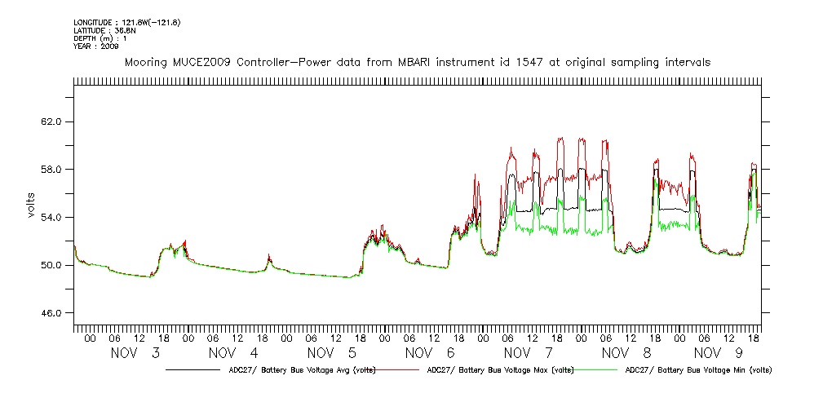Viewport: 823px width, 411px height.
Task: Click the YEAR : 2009 text
Action: (x=96, y=46)
